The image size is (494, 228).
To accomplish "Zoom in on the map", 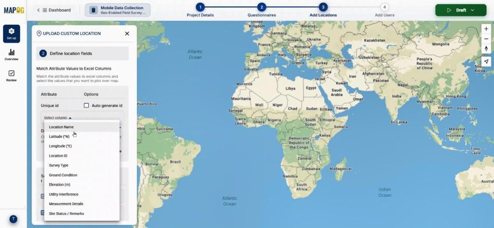I will click(486, 29).
